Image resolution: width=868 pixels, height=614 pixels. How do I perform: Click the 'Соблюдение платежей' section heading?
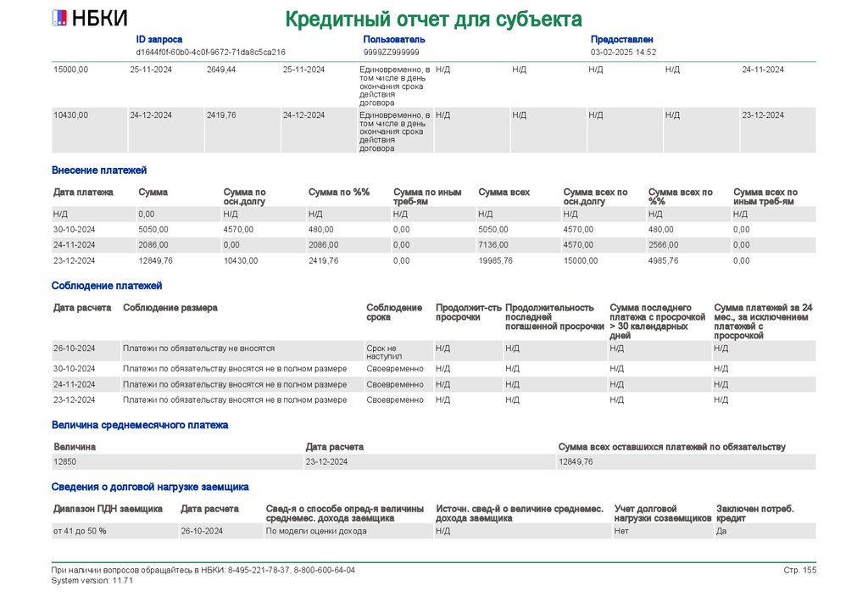click(x=107, y=286)
